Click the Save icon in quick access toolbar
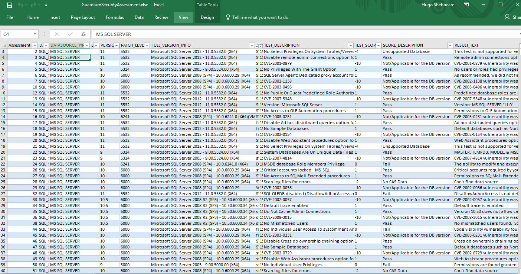 coord(10,5)
